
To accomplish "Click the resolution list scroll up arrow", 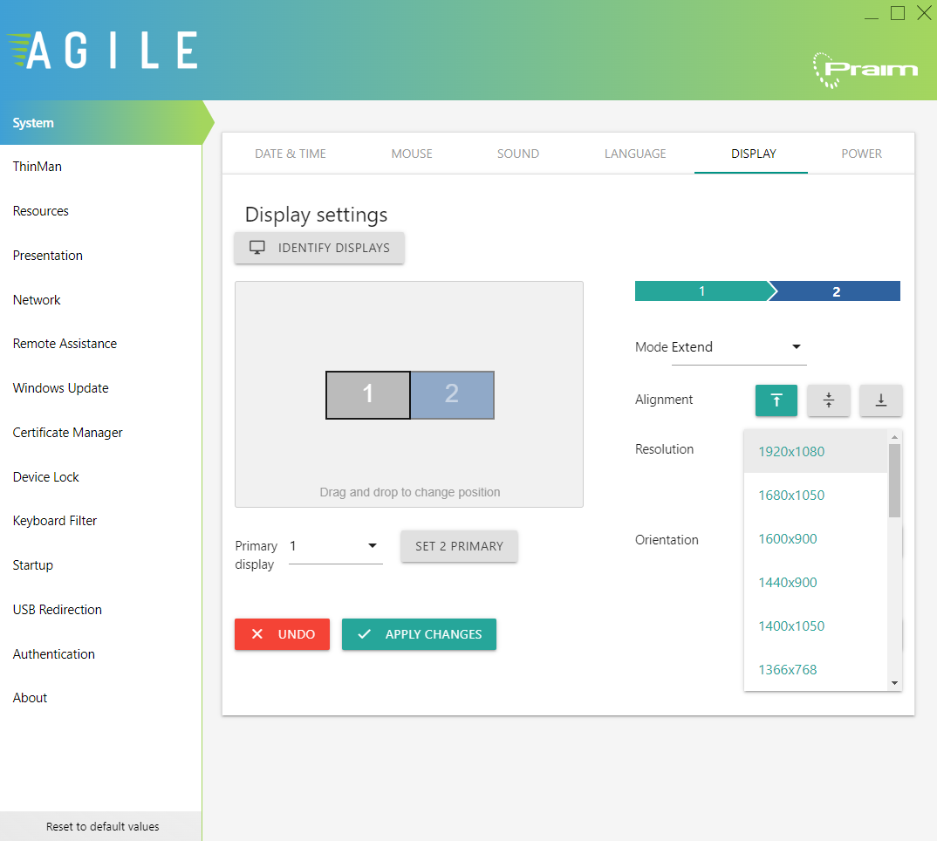I will pos(894,437).
